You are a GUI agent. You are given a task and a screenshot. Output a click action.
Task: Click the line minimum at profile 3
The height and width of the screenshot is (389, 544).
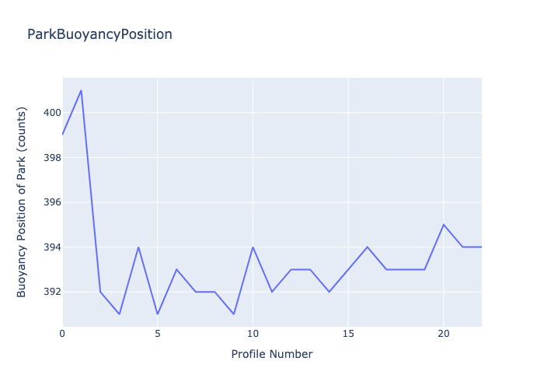click(x=119, y=314)
